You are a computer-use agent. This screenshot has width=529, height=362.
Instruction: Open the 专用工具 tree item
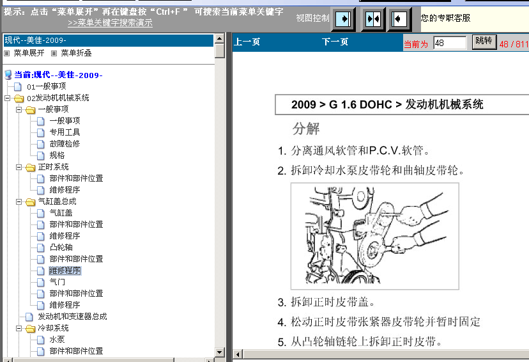(x=65, y=132)
